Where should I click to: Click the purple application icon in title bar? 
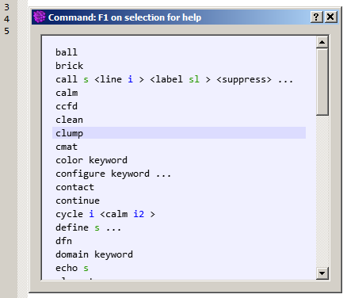[39, 17]
